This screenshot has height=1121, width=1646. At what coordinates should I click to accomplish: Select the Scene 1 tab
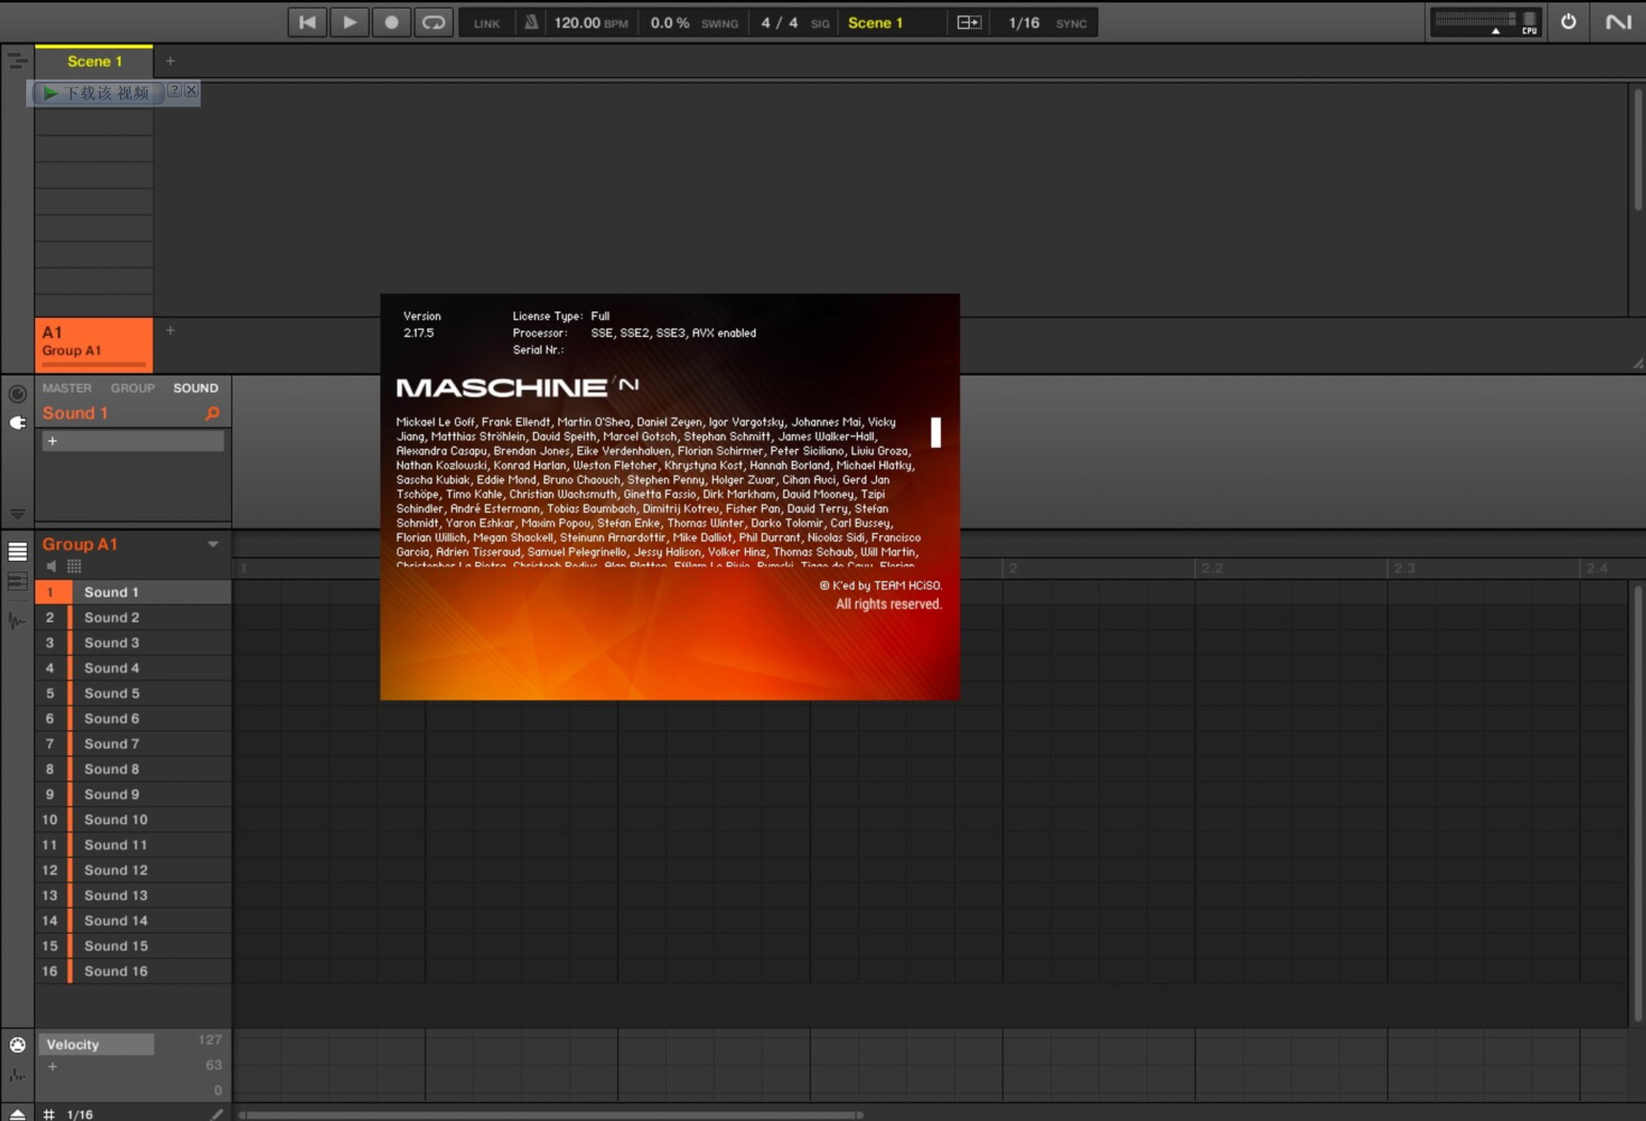[94, 61]
